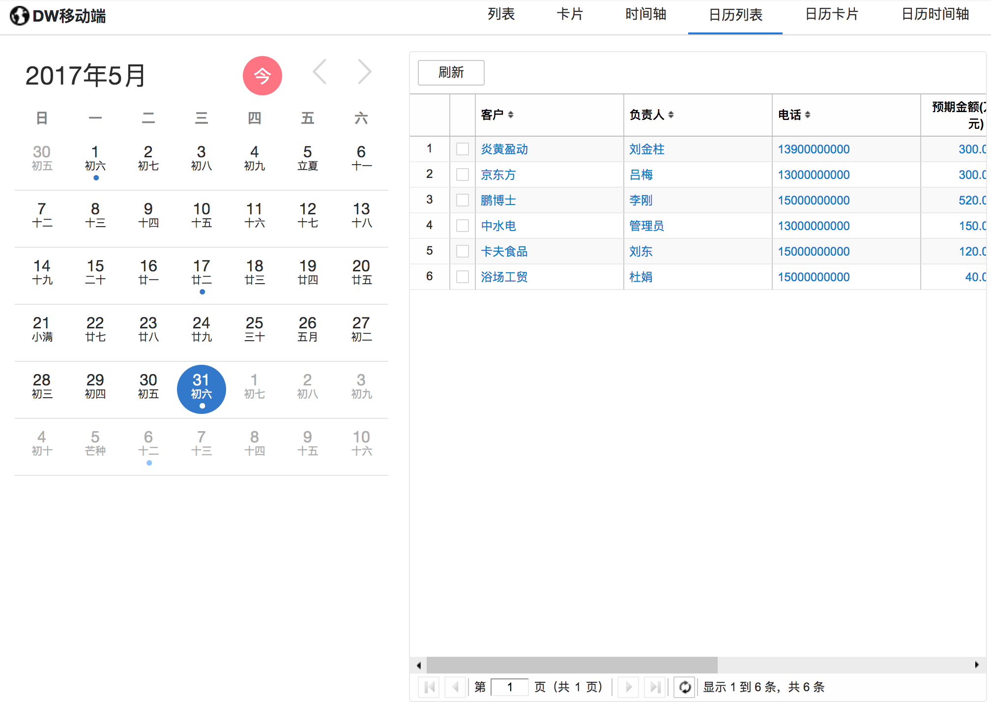Select April 30 初五 on calendar
The height and width of the screenshot is (702, 991).
(42, 158)
